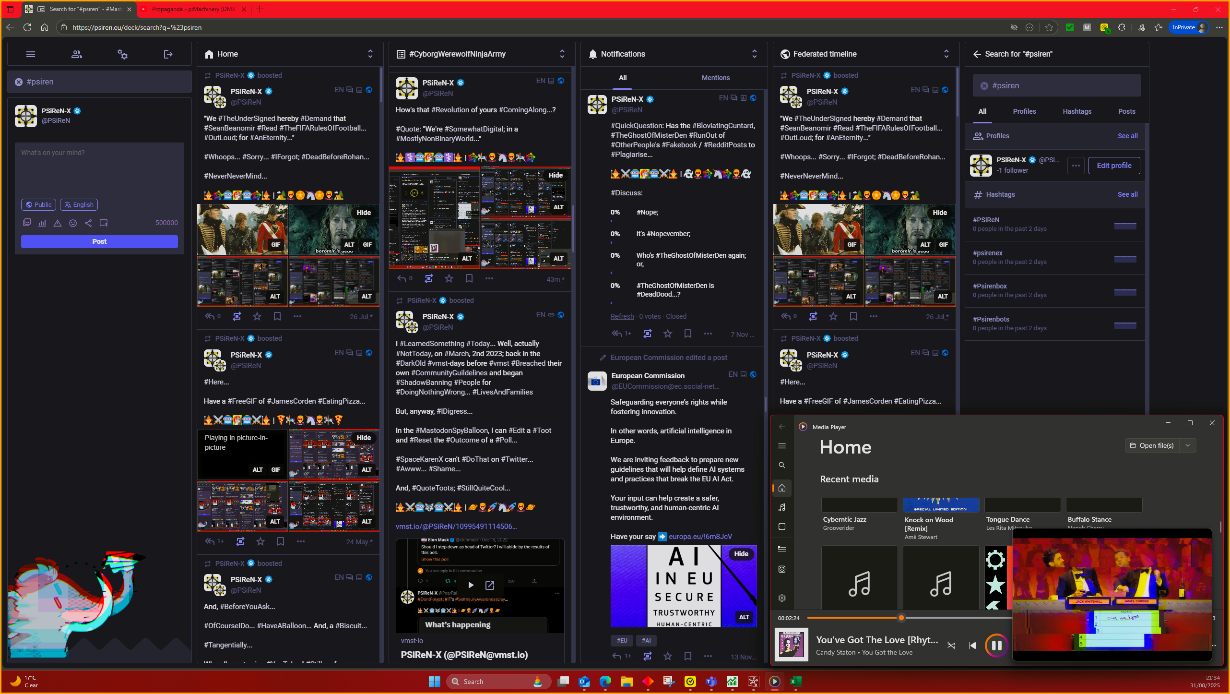Select the Hashtags tab in search results
Screen dimensions: 1230x694
[1076, 111]
